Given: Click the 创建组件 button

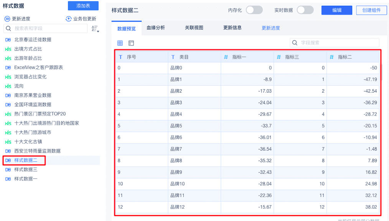Looking at the screenshot, I should point(371,10).
